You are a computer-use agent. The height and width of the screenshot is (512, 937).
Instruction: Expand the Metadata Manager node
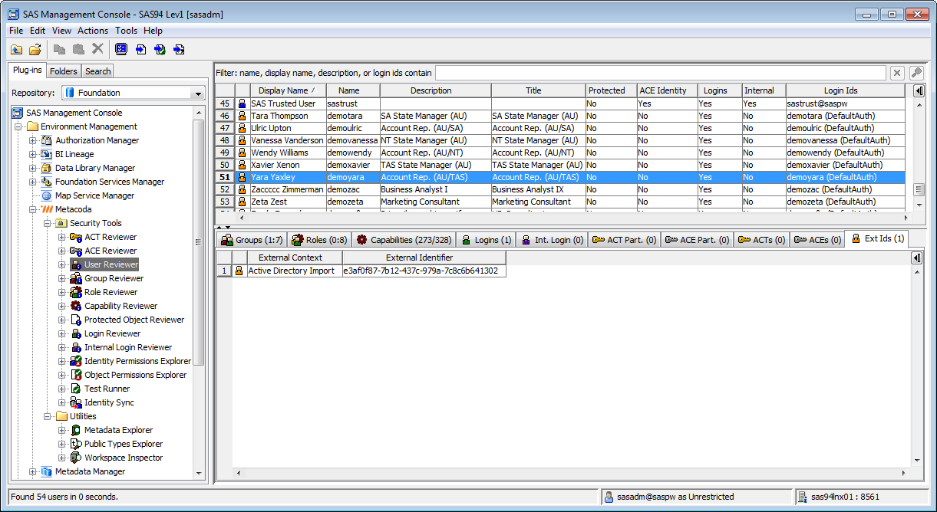point(33,471)
